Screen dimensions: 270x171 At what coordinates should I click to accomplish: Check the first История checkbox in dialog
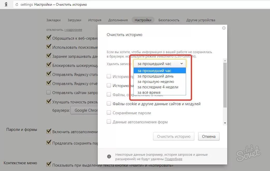click(x=109, y=76)
